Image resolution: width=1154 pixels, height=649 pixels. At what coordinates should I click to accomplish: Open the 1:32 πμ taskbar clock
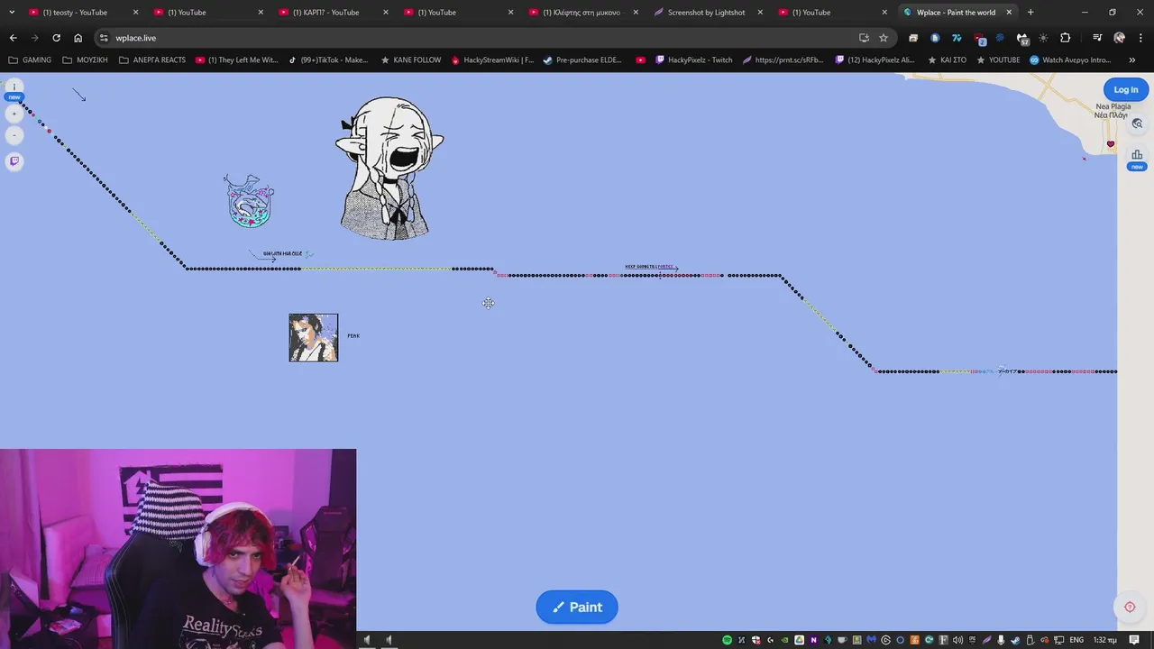coord(1105,640)
